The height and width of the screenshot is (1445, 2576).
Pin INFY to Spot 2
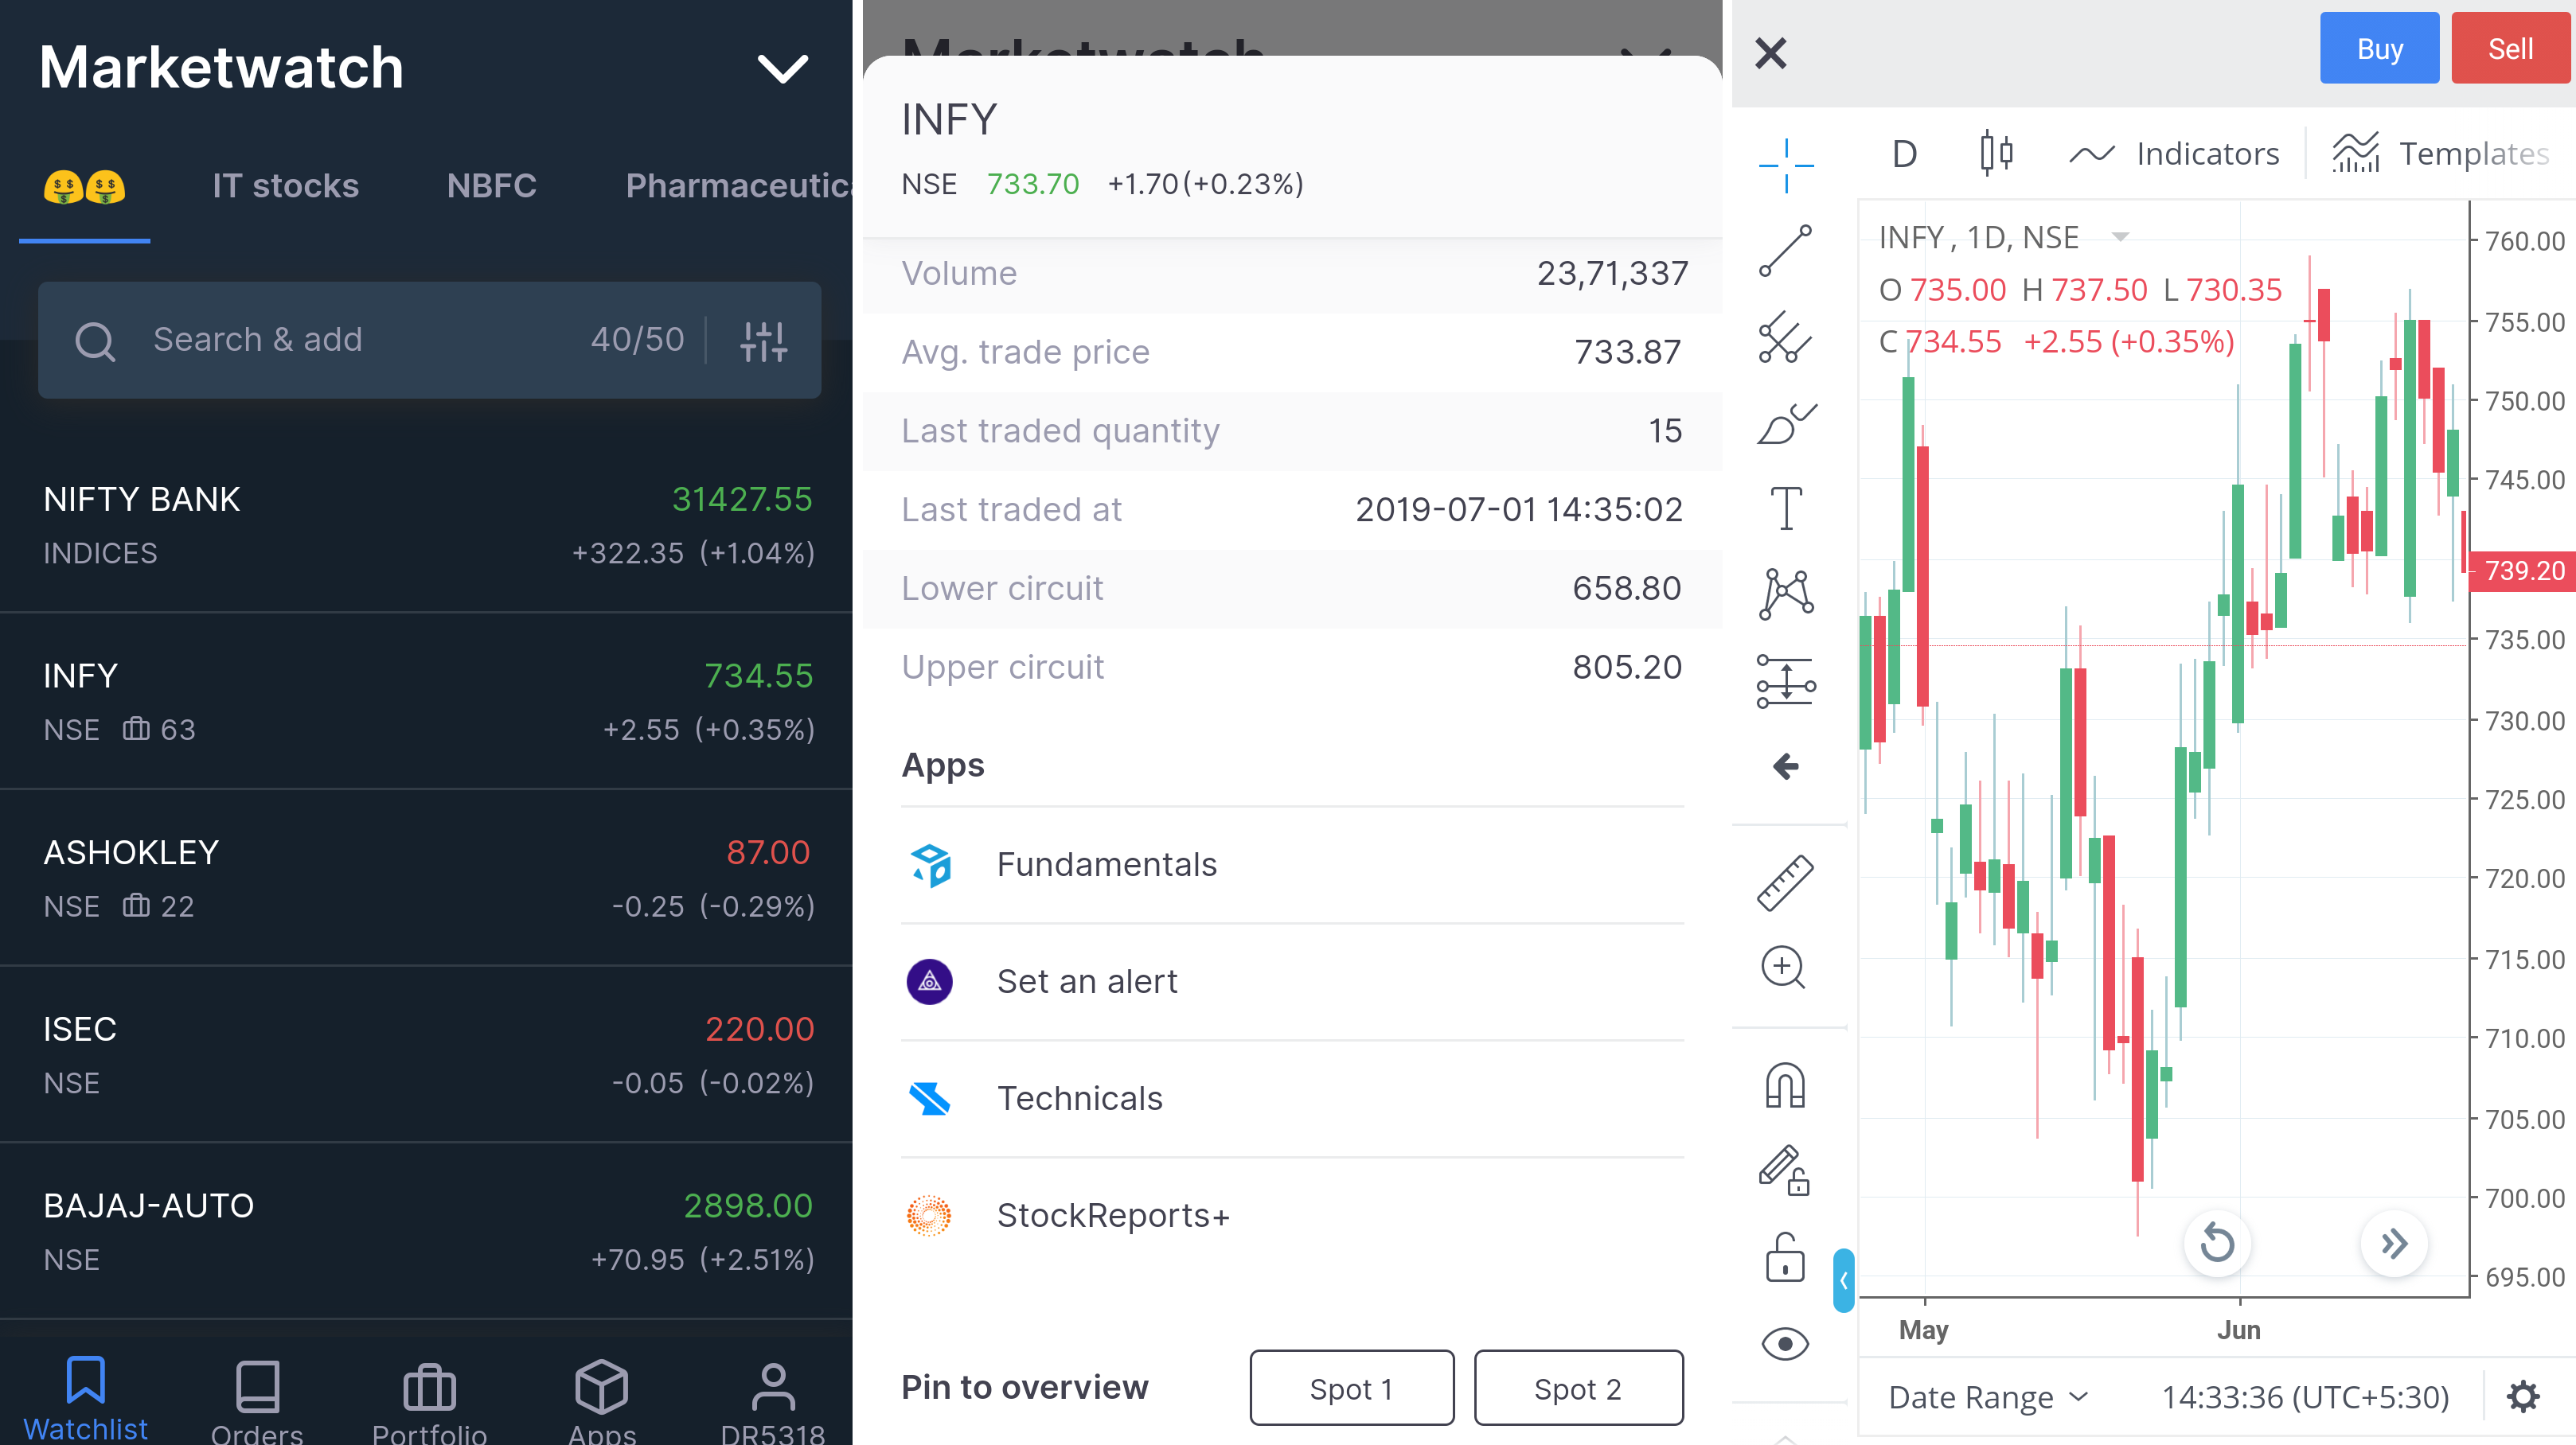point(1578,1388)
